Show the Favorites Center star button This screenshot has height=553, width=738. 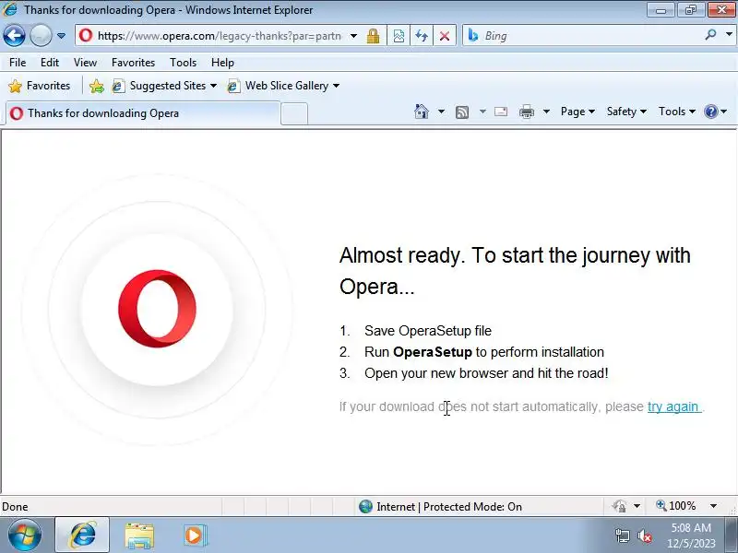pyautogui.click(x=40, y=86)
